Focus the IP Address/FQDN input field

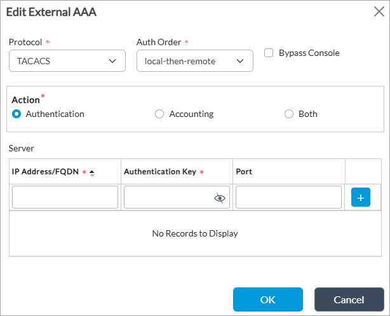point(65,197)
